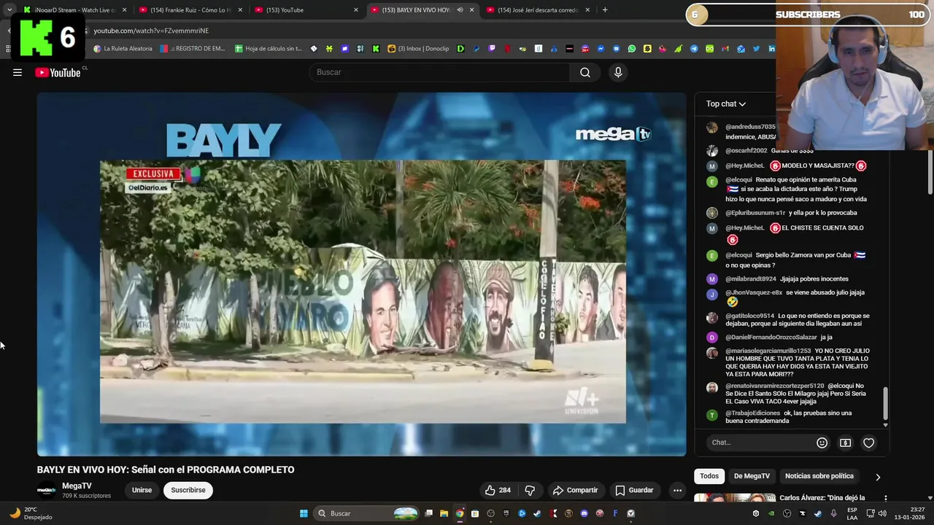
Task: Open the YouTube hamburger guide menu
Action: pos(18,72)
